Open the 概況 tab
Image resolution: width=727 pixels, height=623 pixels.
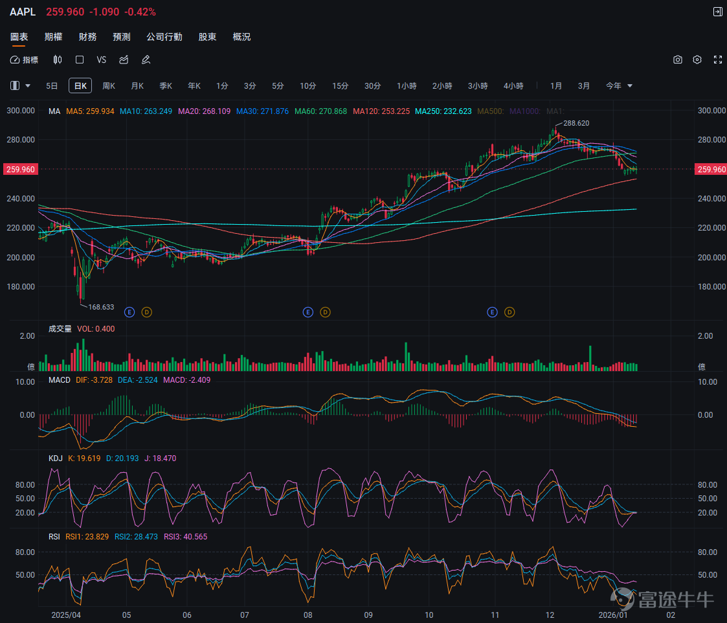pyautogui.click(x=241, y=37)
